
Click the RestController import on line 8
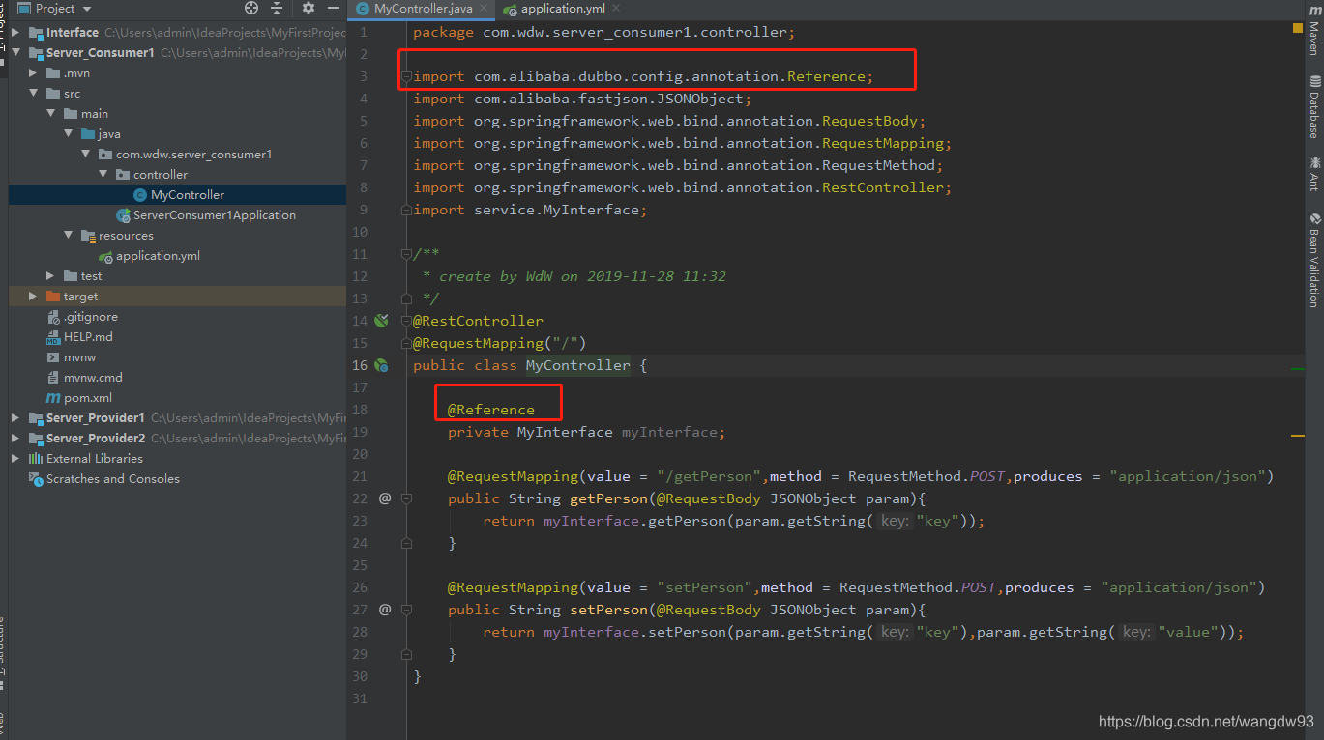point(683,187)
